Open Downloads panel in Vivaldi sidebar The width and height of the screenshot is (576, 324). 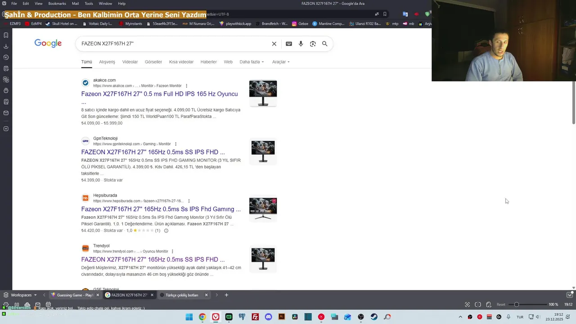pyautogui.click(x=6, y=46)
